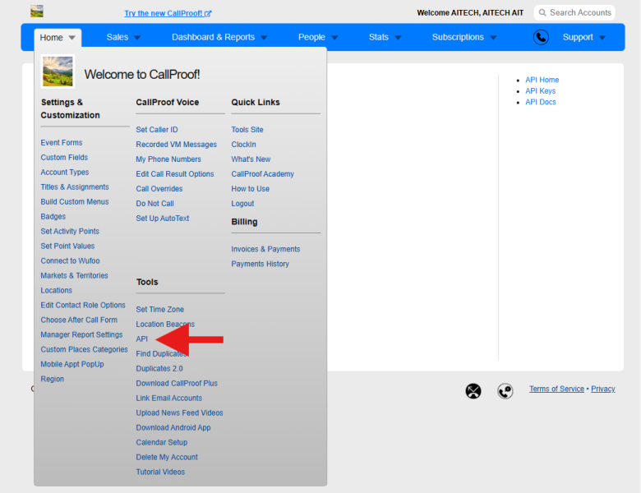Expand the People dropdown menu
Viewport: 641px width, 493px height.
pyautogui.click(x=318, y=37)
